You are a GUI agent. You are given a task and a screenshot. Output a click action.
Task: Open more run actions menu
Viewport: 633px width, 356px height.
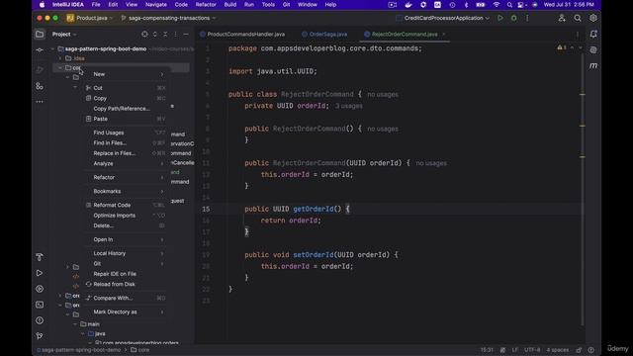(x=527, y=18)
